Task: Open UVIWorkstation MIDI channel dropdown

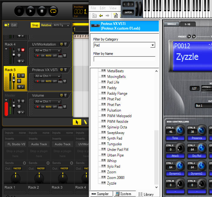Action: 48,50
